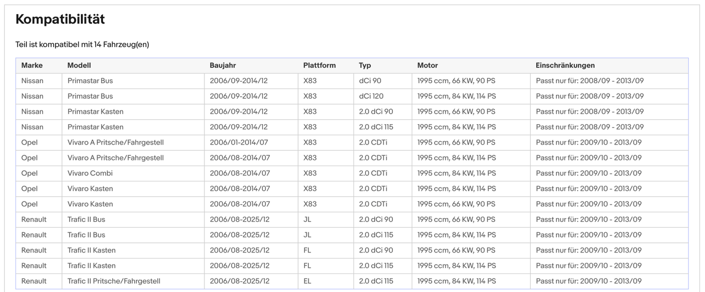Click the Kompatibilität heading

pos(60,19)
